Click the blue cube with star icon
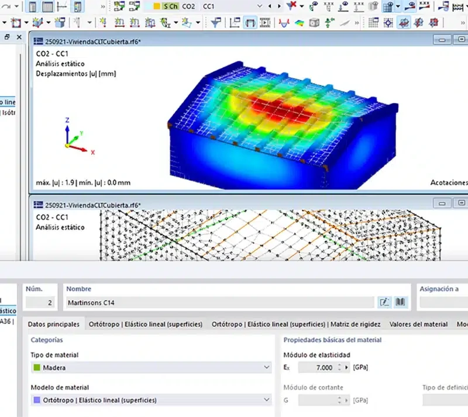 (x=60, y=23)
